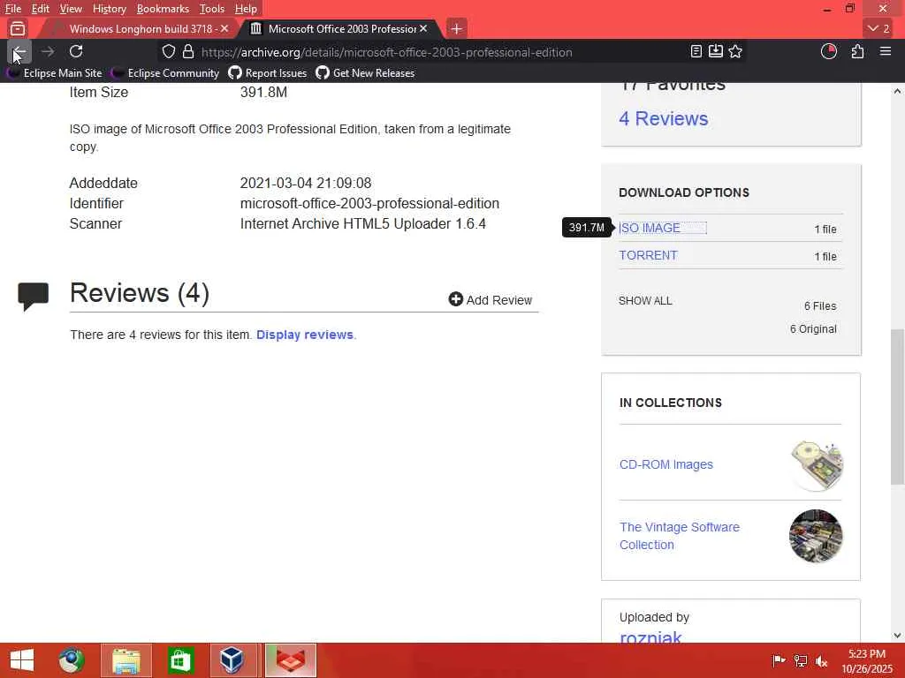Open the Windows Start button
Image resolution: width=905 pixels, height=678 pixels.
coord(22,660)
